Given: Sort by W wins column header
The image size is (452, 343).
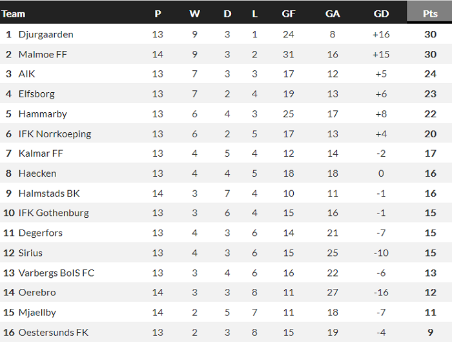Looking at the screenshot, I should pyautogui.click(x=194, y=14).
